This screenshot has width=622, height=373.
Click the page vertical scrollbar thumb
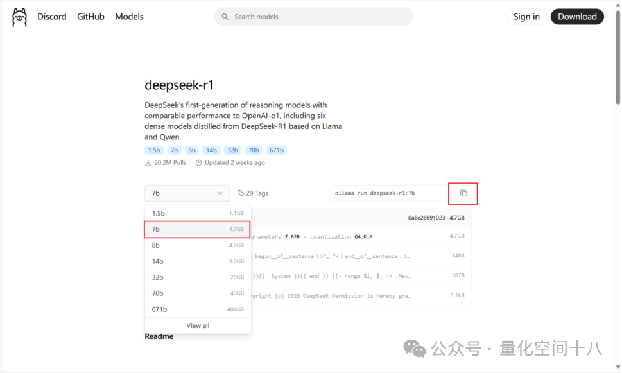coord(618,56)
